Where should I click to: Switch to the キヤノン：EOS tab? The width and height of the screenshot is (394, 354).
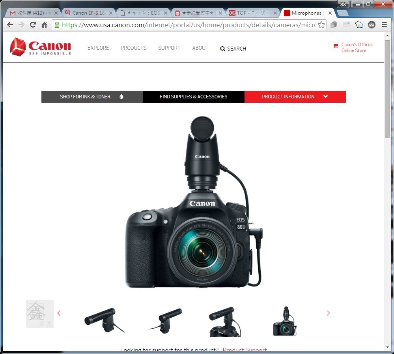coord(143,13)
